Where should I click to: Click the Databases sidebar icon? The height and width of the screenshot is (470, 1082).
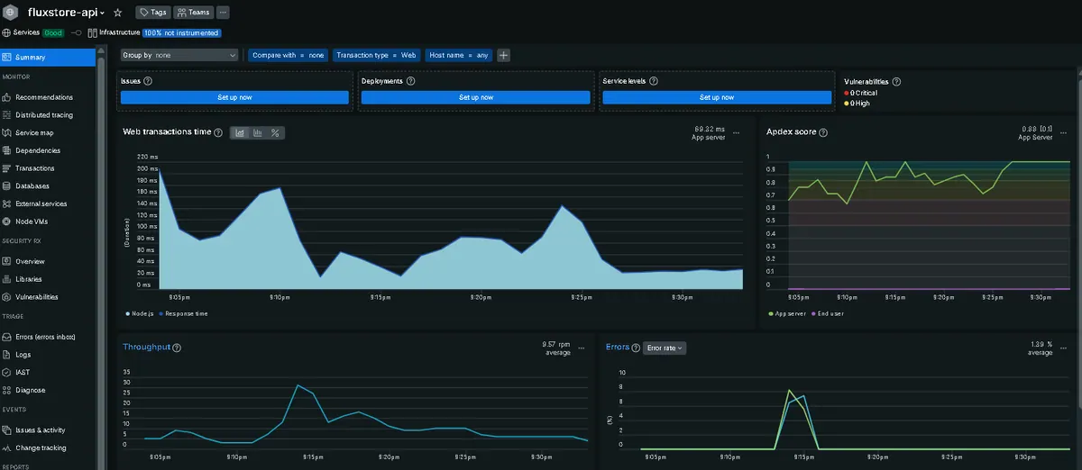pos(7,186)
